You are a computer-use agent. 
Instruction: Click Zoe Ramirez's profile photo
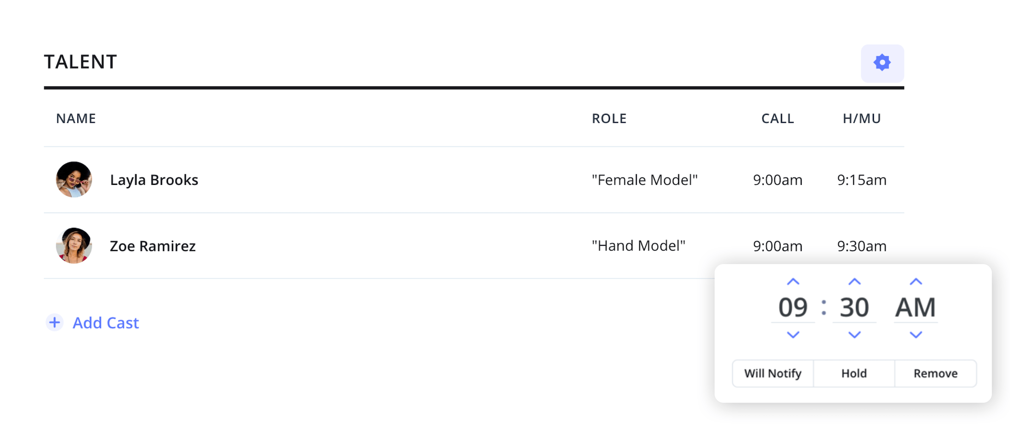click(74, 246)
